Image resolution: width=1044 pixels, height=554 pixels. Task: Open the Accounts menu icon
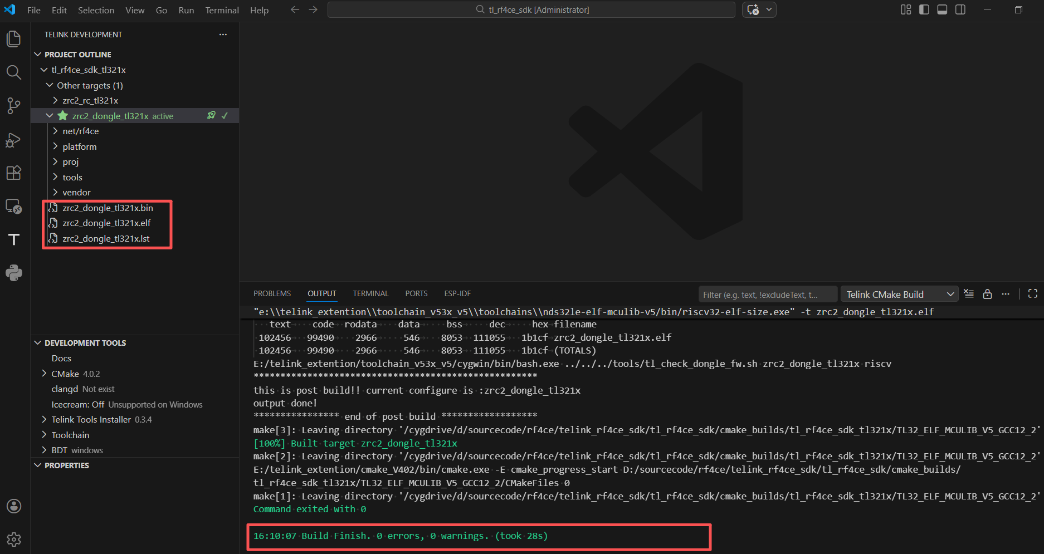click(14, 506)
